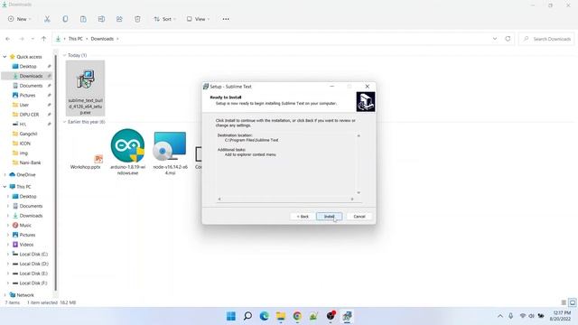
Task: Click the Share icon in Explorer toolbar
Action: (x=119, y=19)
